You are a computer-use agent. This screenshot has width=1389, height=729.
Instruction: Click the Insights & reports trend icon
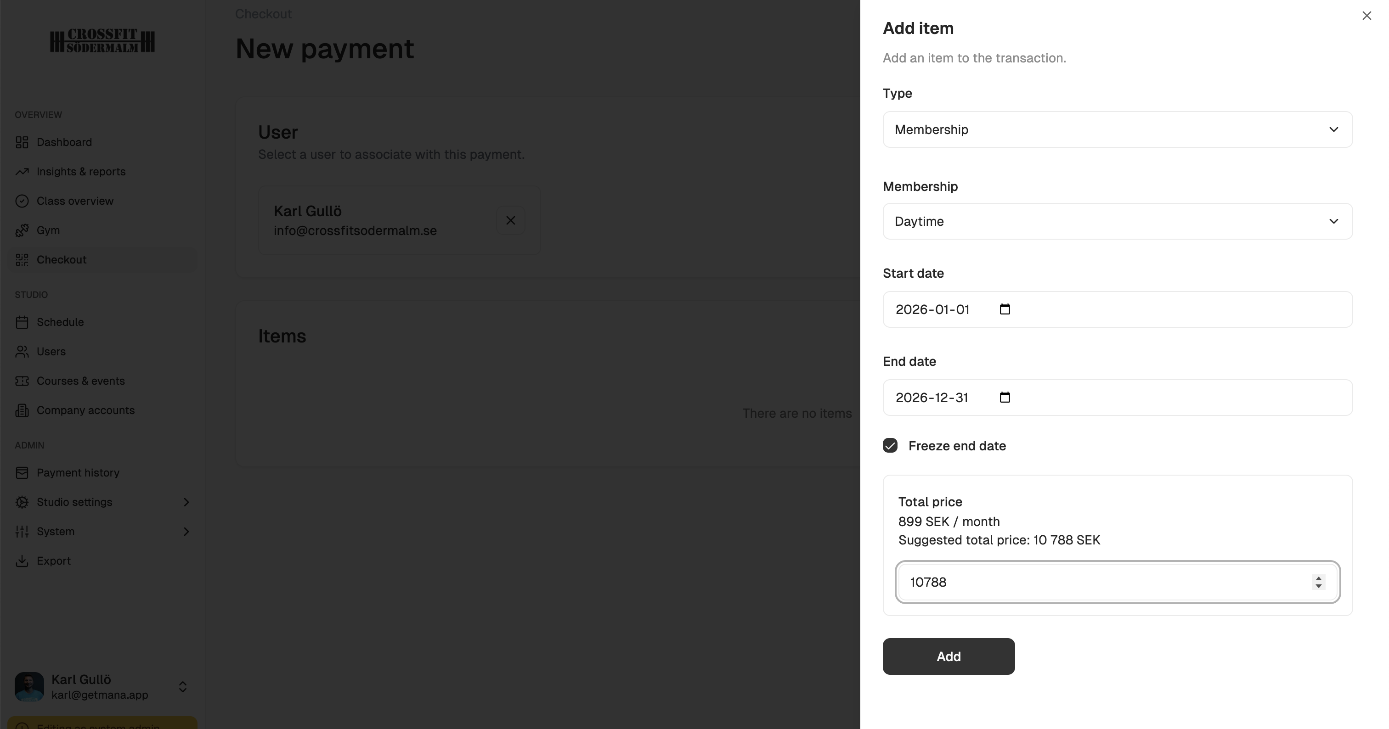pos(22,172)
